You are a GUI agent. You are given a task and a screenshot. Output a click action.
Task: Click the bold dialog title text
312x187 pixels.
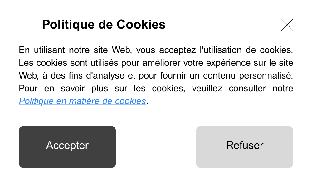tap(104, 24)
